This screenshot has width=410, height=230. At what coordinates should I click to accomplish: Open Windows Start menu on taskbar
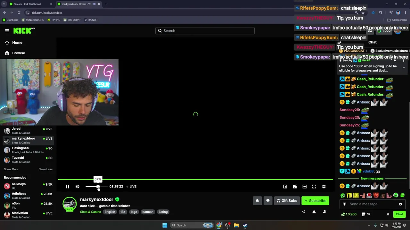point(165,225)
